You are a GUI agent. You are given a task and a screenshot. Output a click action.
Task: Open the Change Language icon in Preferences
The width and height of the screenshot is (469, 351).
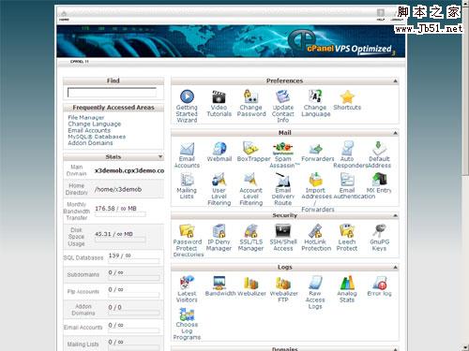click(315, 96)
